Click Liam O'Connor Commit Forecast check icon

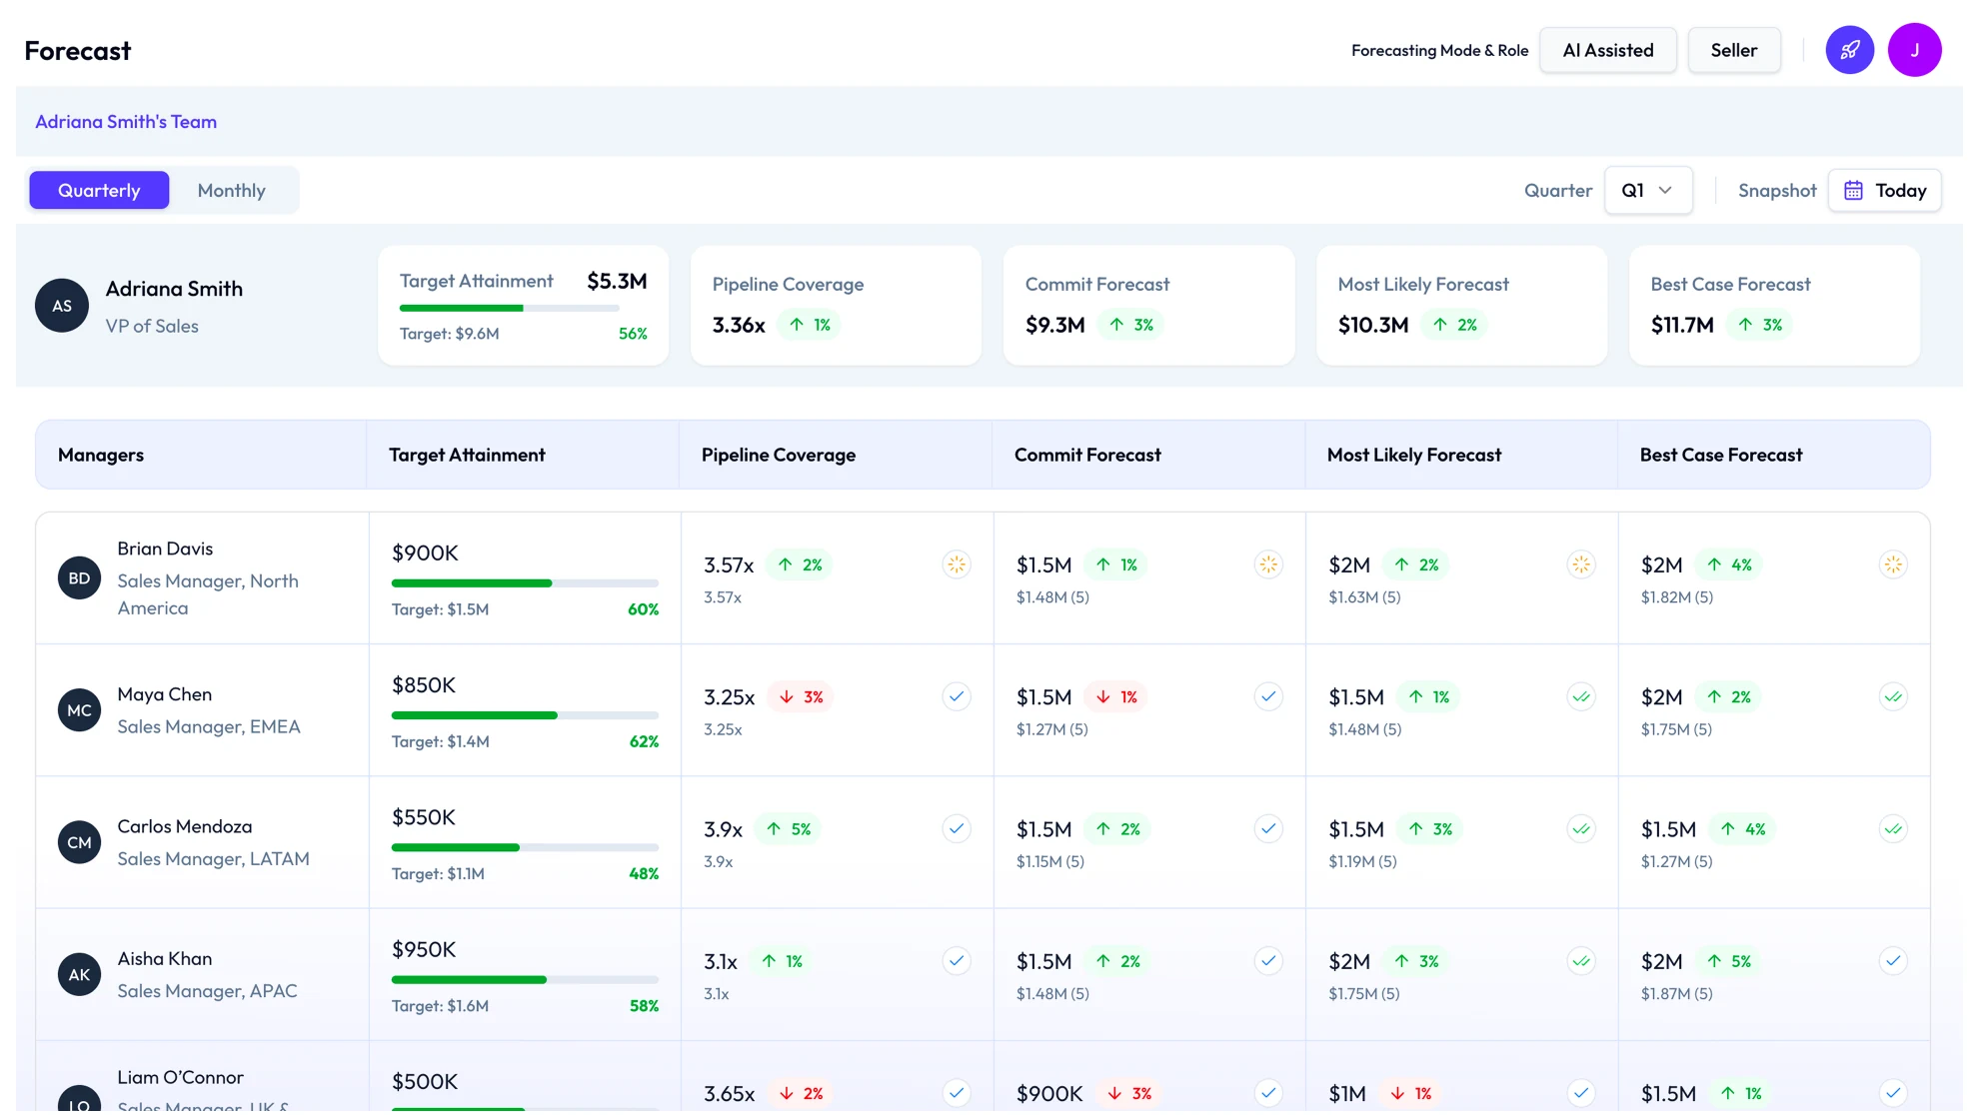(x=1268, y=1093)
